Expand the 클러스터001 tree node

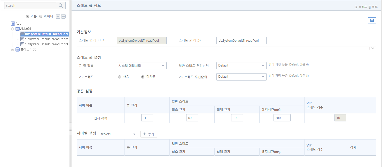tap(13, 49)
